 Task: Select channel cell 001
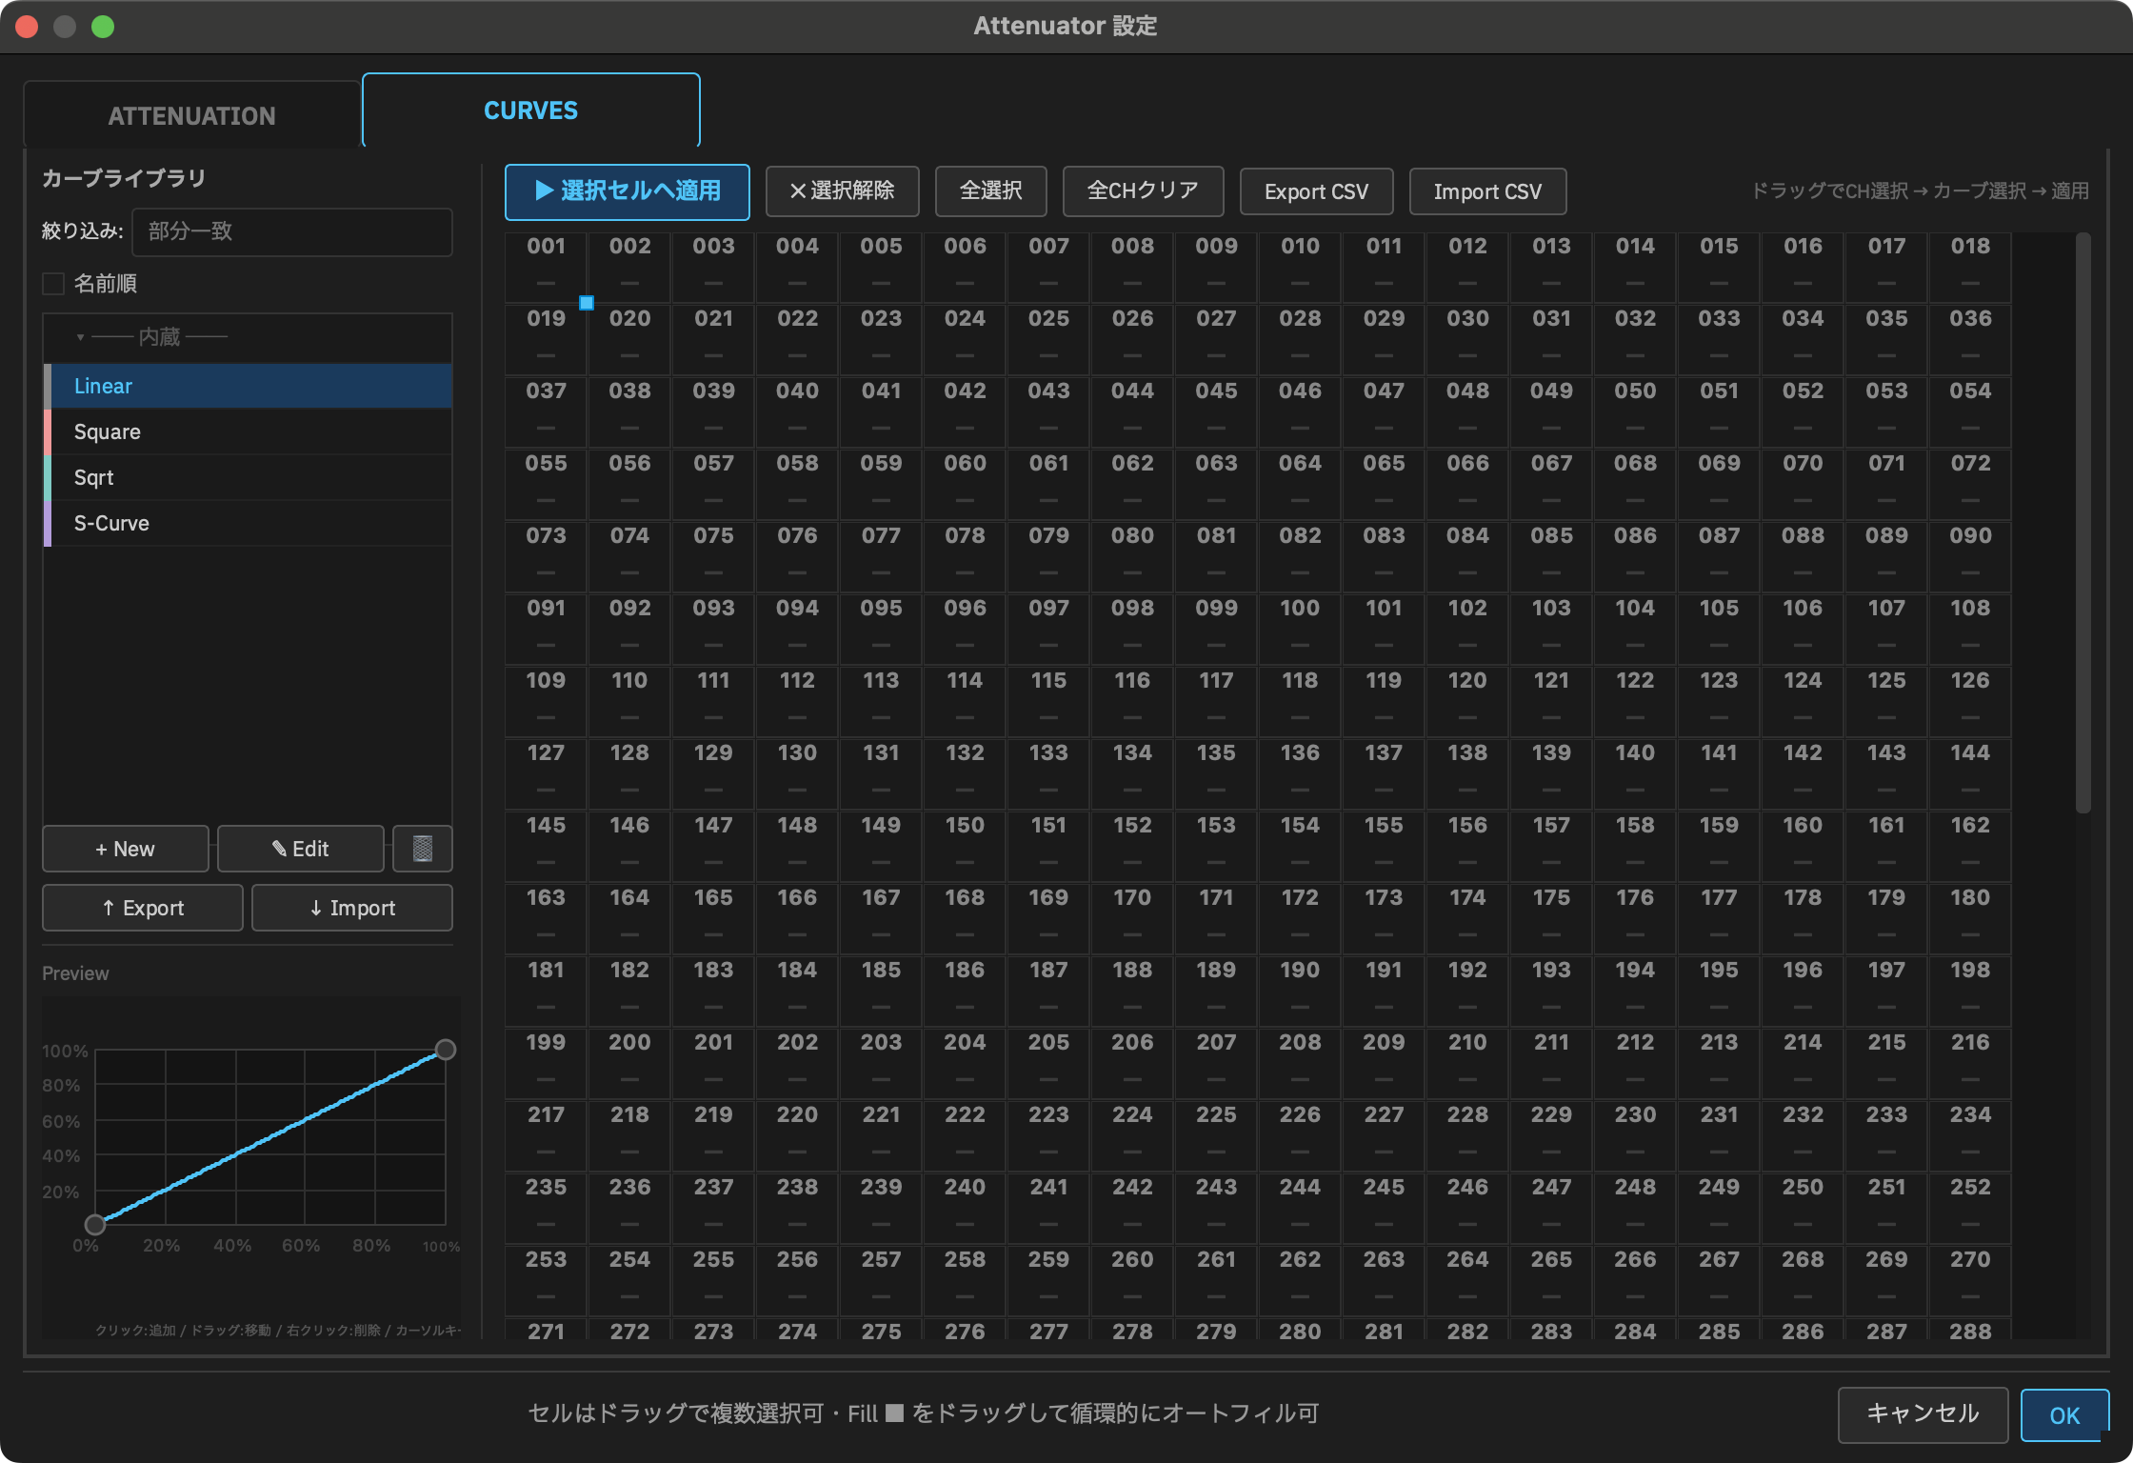(x=546, y=267)
